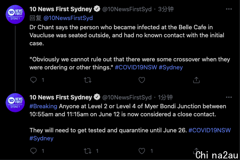Open #COVID19NSW hashtag in first tweet
Image resolution: width=240 pixels, height=160 pixels.
click(136, 67)
